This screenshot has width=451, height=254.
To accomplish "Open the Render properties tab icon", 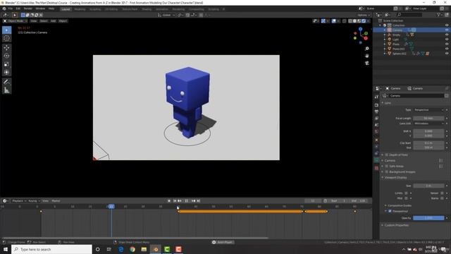I will click(376, 105).
